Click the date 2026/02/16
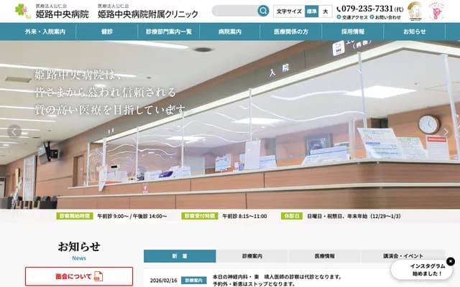 click(x=163, y=281)
